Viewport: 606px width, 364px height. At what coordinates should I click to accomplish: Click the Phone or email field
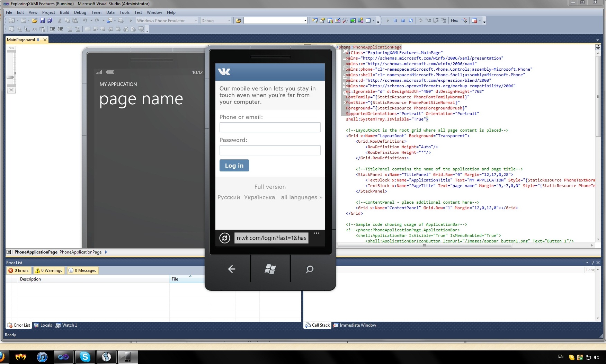(x=270, y=127)
